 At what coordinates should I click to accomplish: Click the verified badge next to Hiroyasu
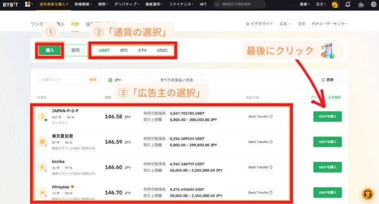(x=72, y=186)
